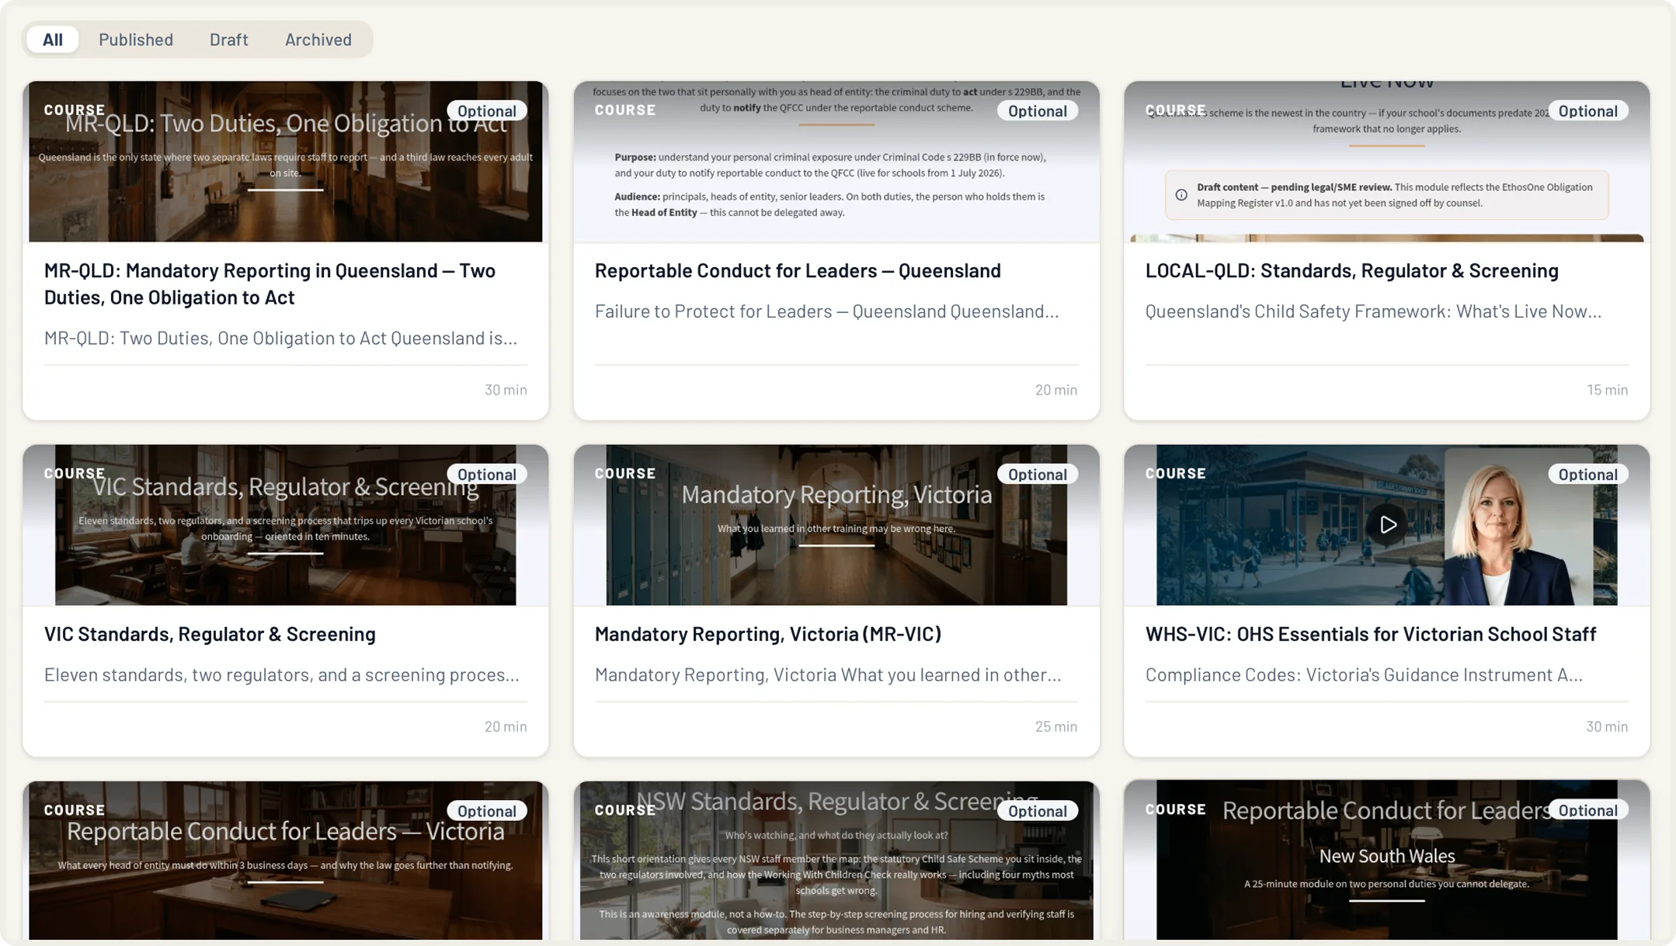The width and height of the screenshot is (1676, 946).
Task: Switch to the Published tab
Action: pos(136,40)
